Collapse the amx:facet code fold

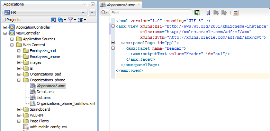coord(113,48)
